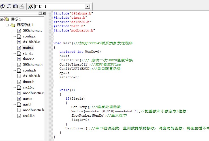The width and height of the screenshot is (209, 141).
Task: Click the header icon next to modbusrtu.h
Action: [19, 110]
